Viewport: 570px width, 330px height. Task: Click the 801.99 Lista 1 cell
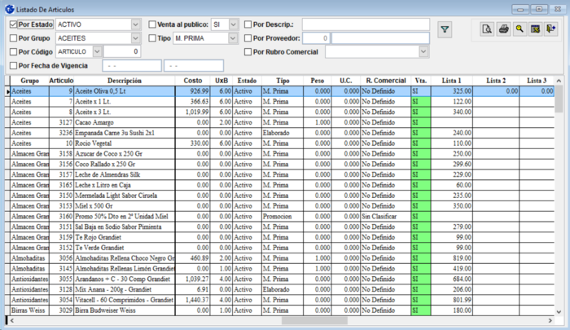coord(451,300)
